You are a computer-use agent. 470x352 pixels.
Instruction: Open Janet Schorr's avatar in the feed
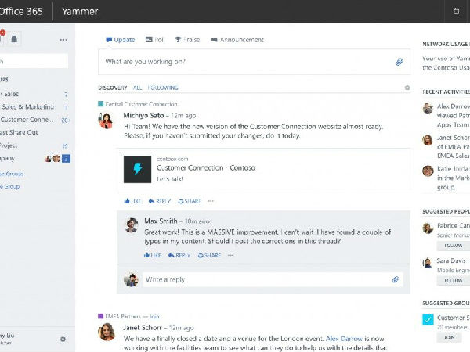pos(107,332)
